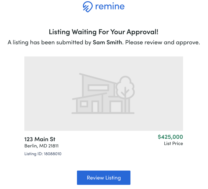Screen dimensions: 208x189
Task: Click the sloped roof of house illustration
Action: click(x=98, y=78)
